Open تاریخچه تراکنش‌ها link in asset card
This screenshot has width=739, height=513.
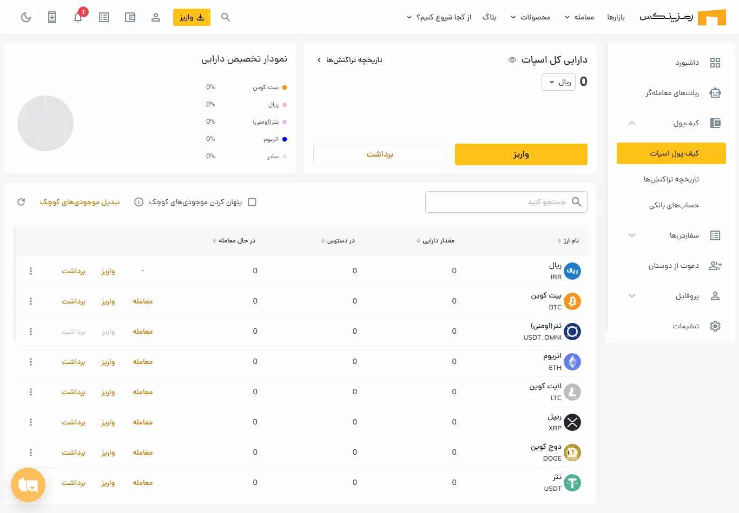[x=349, y=60]
